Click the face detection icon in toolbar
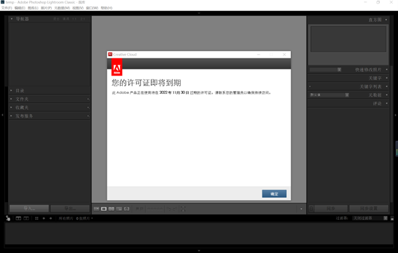Screen dimensions: 398x253 (x=183, y=209)
